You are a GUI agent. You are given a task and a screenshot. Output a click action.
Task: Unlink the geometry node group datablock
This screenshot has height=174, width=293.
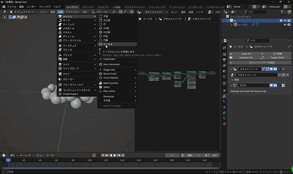[x=287, y=75]
